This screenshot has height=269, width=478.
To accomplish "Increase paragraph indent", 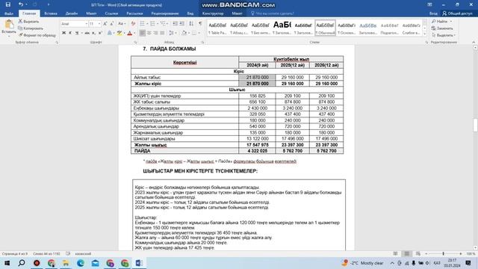I will tap(182, 24).
